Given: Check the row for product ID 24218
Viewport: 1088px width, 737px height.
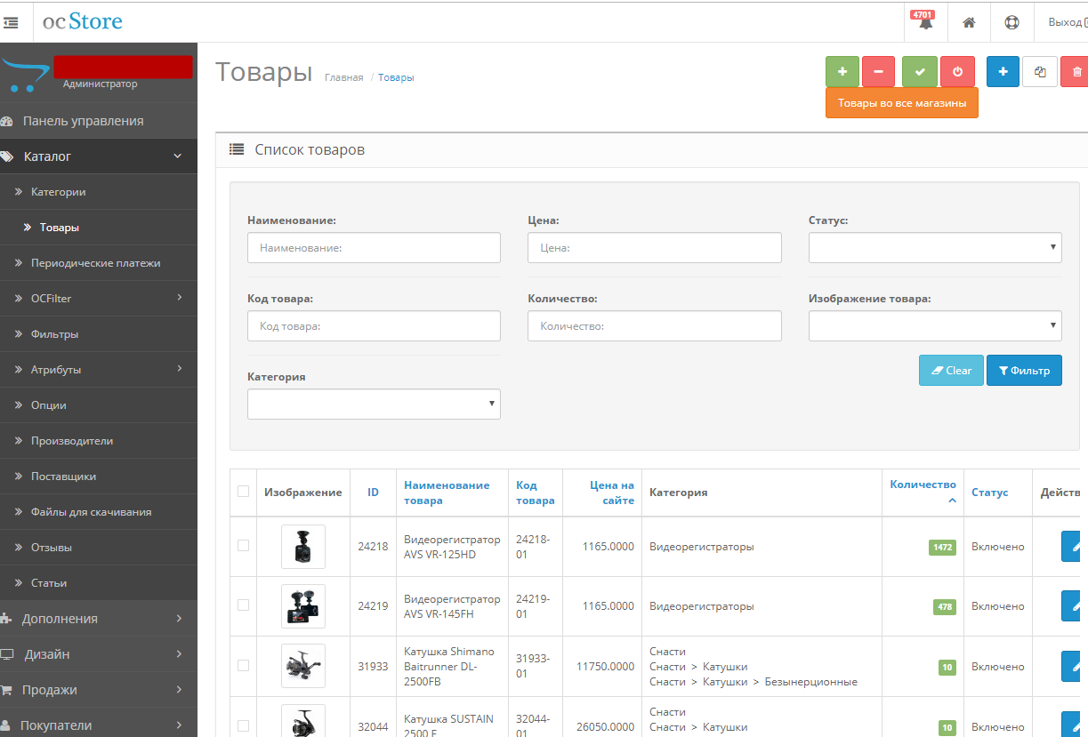Looking at the screenshot, I should pos(243,546).
